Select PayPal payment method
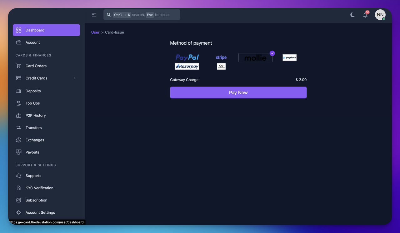This screenshot has width=400, height=233. [187, 57]
